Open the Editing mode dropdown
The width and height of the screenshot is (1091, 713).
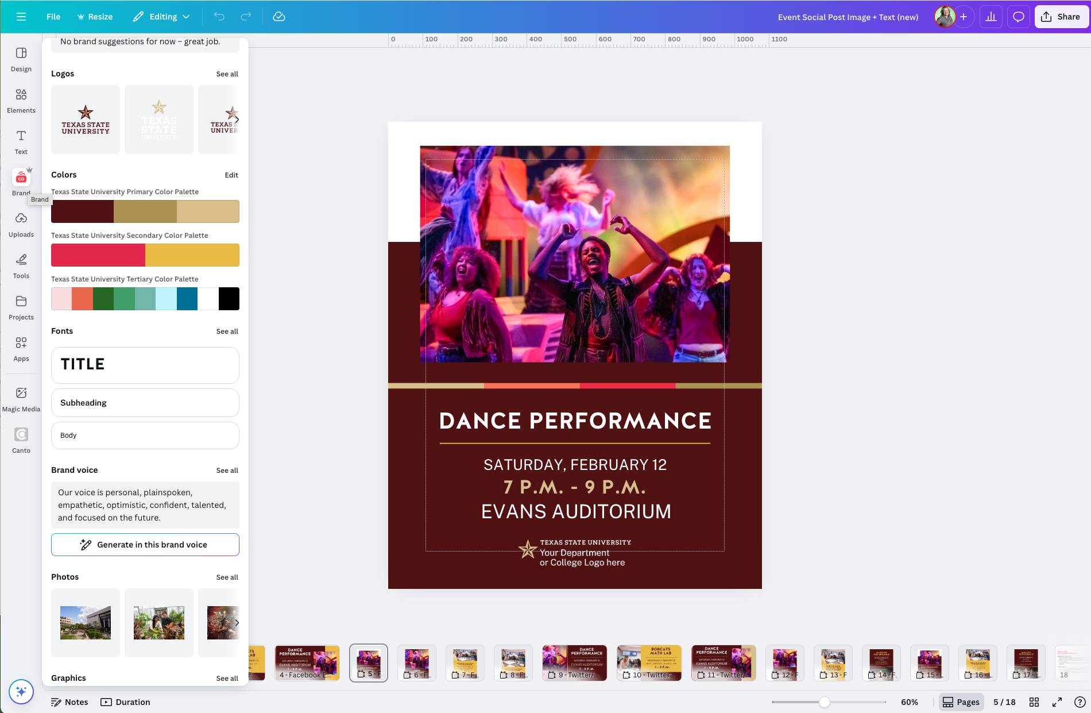click(161, 16)
